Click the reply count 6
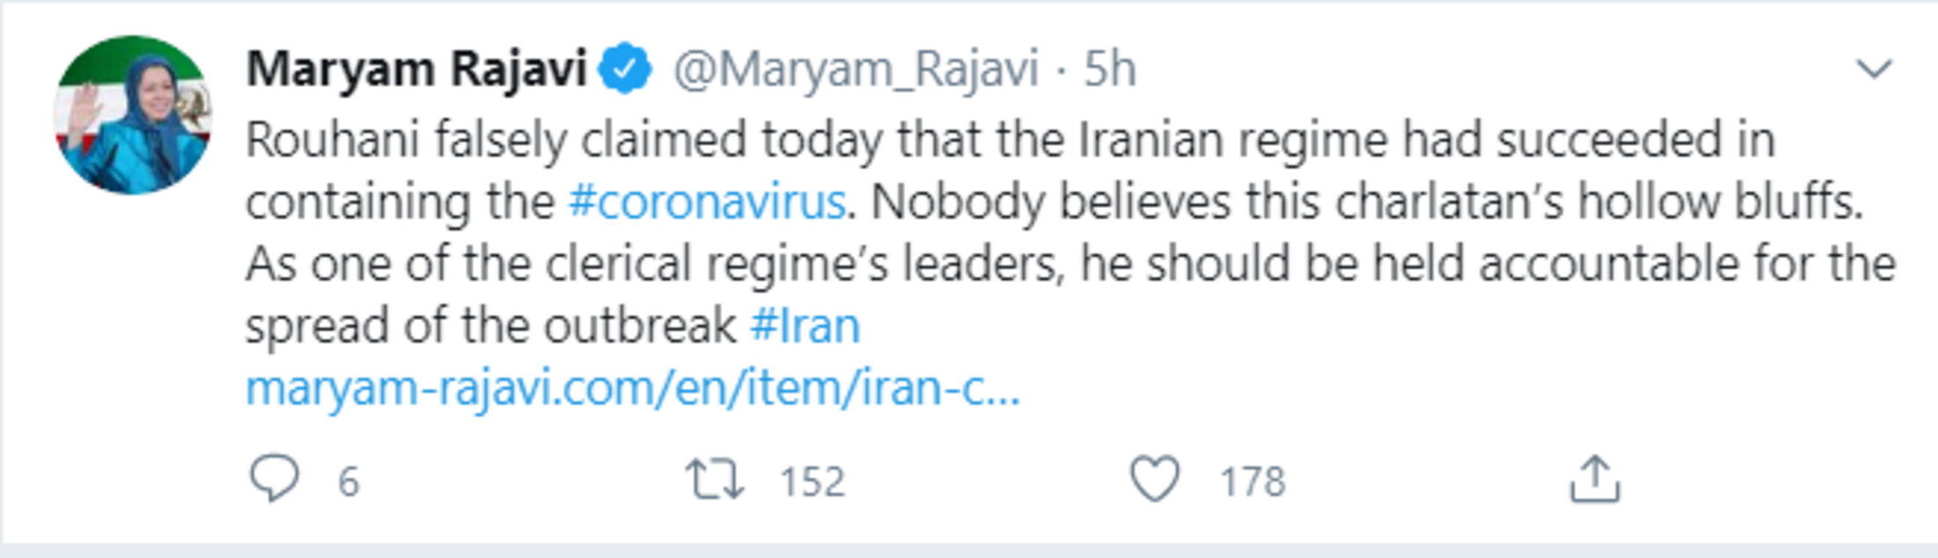Screen dimensions: 1938x558 tap(349, 482)
